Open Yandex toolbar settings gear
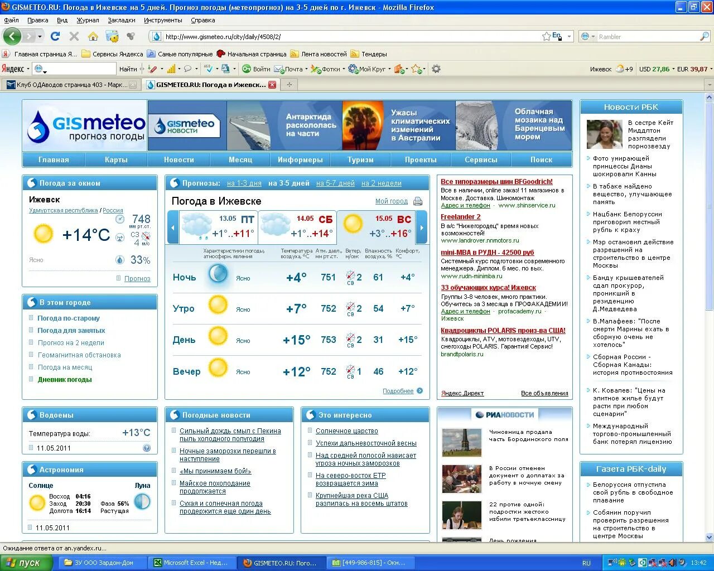The image size is (714, 571). click(436, 69)
